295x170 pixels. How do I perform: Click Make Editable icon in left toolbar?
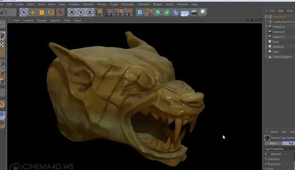[x=3, y=24]
